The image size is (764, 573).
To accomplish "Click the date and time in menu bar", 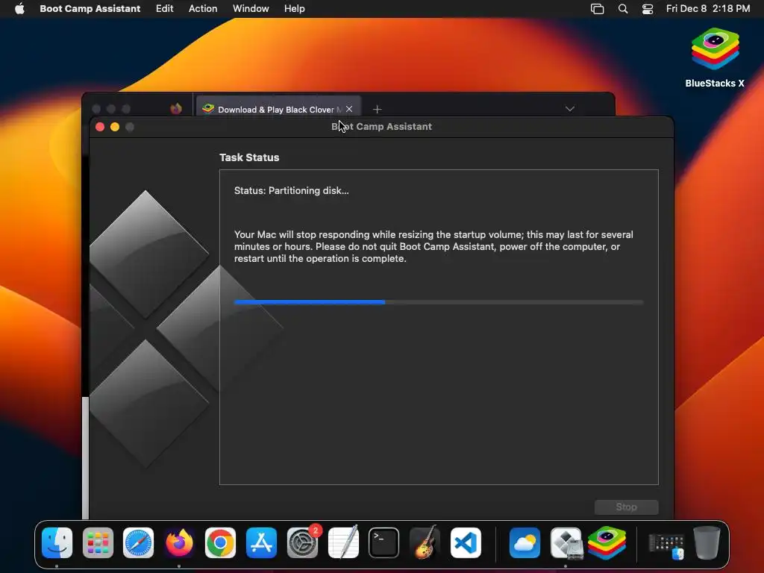I will point(708,9).
